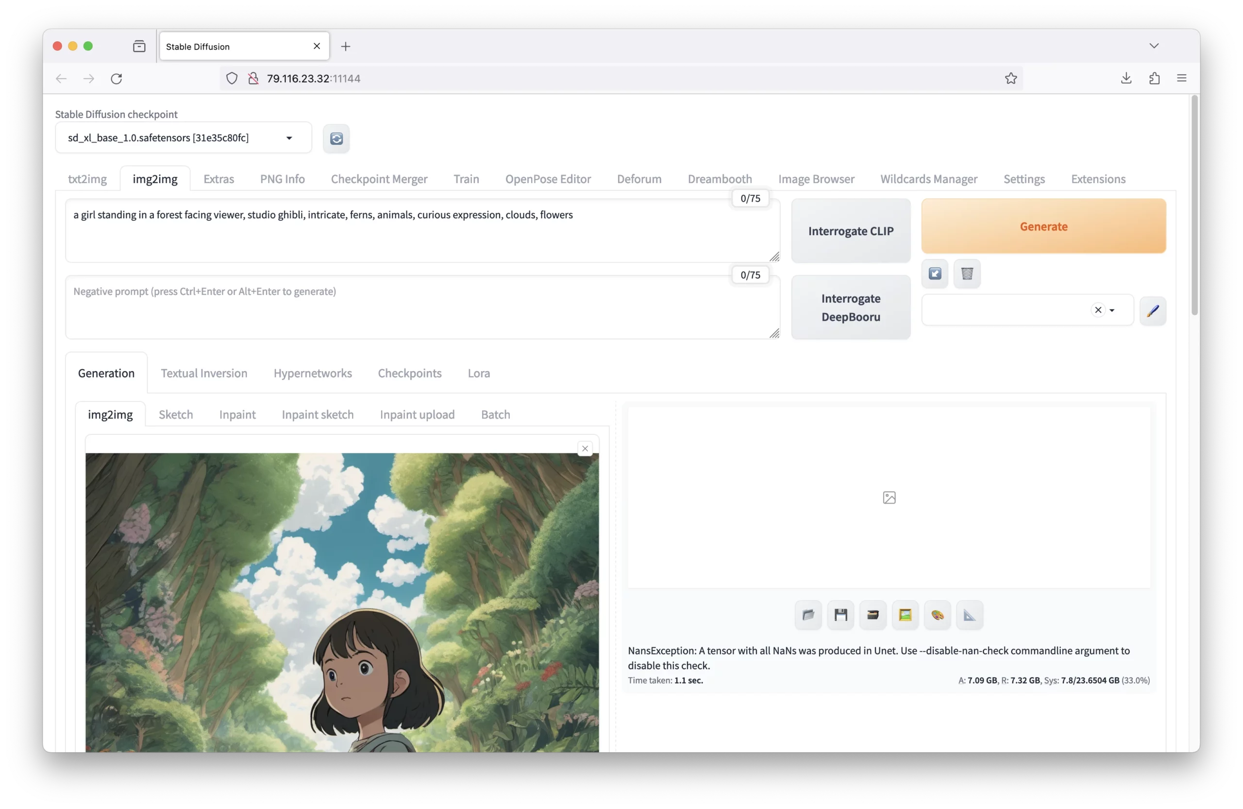This screenshot has height=809, width=1243.
Task: Click into the prompt text box
Action: click(x=422, y=230)
